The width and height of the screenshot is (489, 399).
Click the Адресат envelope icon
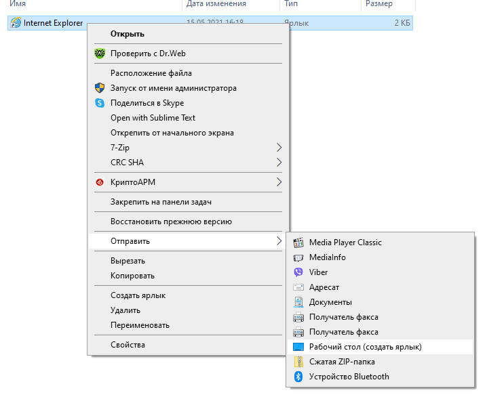click(x=298, y=287)
